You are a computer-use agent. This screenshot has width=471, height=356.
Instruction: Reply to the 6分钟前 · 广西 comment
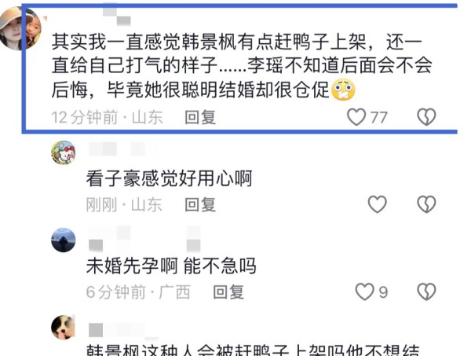pyautogui.click(x=228, y=292)
